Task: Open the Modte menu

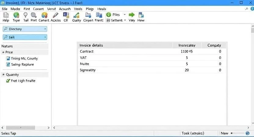Action: [15, 9]
